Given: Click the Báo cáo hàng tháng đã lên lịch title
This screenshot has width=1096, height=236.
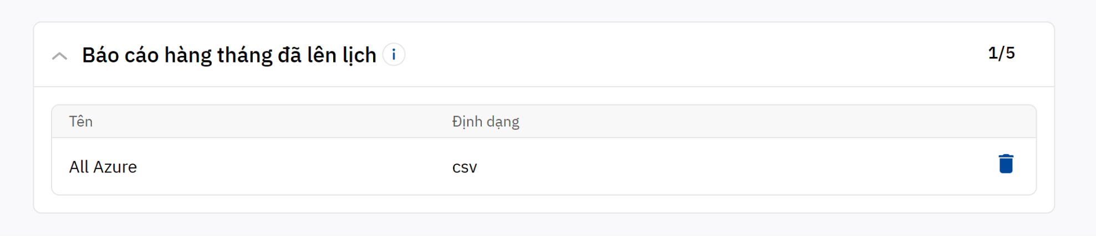Looking at the screenshot, I should coord(229,55).
